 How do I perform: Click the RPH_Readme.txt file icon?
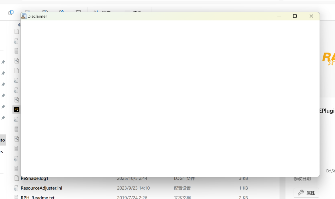16,197
